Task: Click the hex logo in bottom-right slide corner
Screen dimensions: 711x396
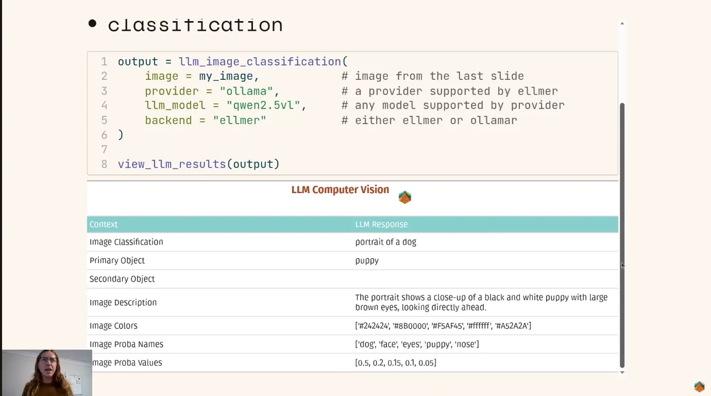Action: pos(699,387)
